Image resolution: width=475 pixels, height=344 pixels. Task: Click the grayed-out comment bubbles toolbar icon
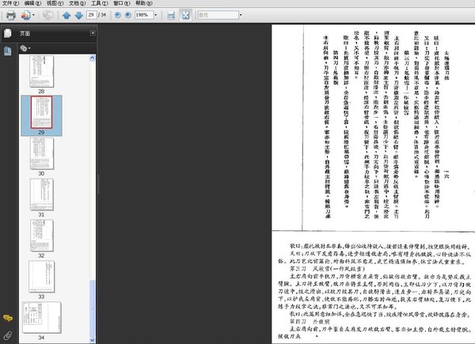[x=47, y=15]
